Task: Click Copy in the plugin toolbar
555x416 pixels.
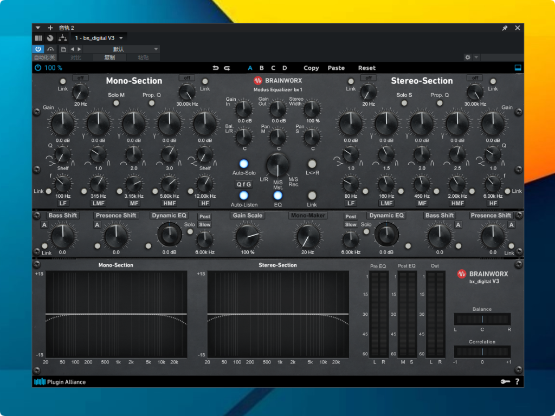Action: (311, 68)
